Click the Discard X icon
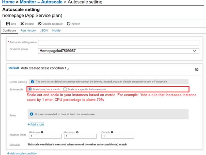 [22, 24]
